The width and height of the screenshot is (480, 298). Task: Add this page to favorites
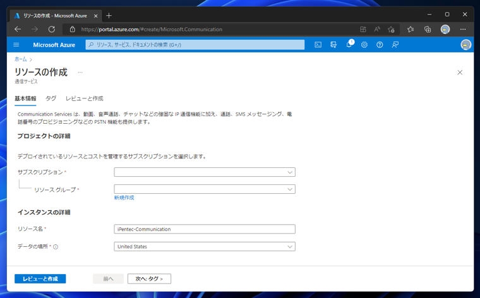click(x=391, y=30)
